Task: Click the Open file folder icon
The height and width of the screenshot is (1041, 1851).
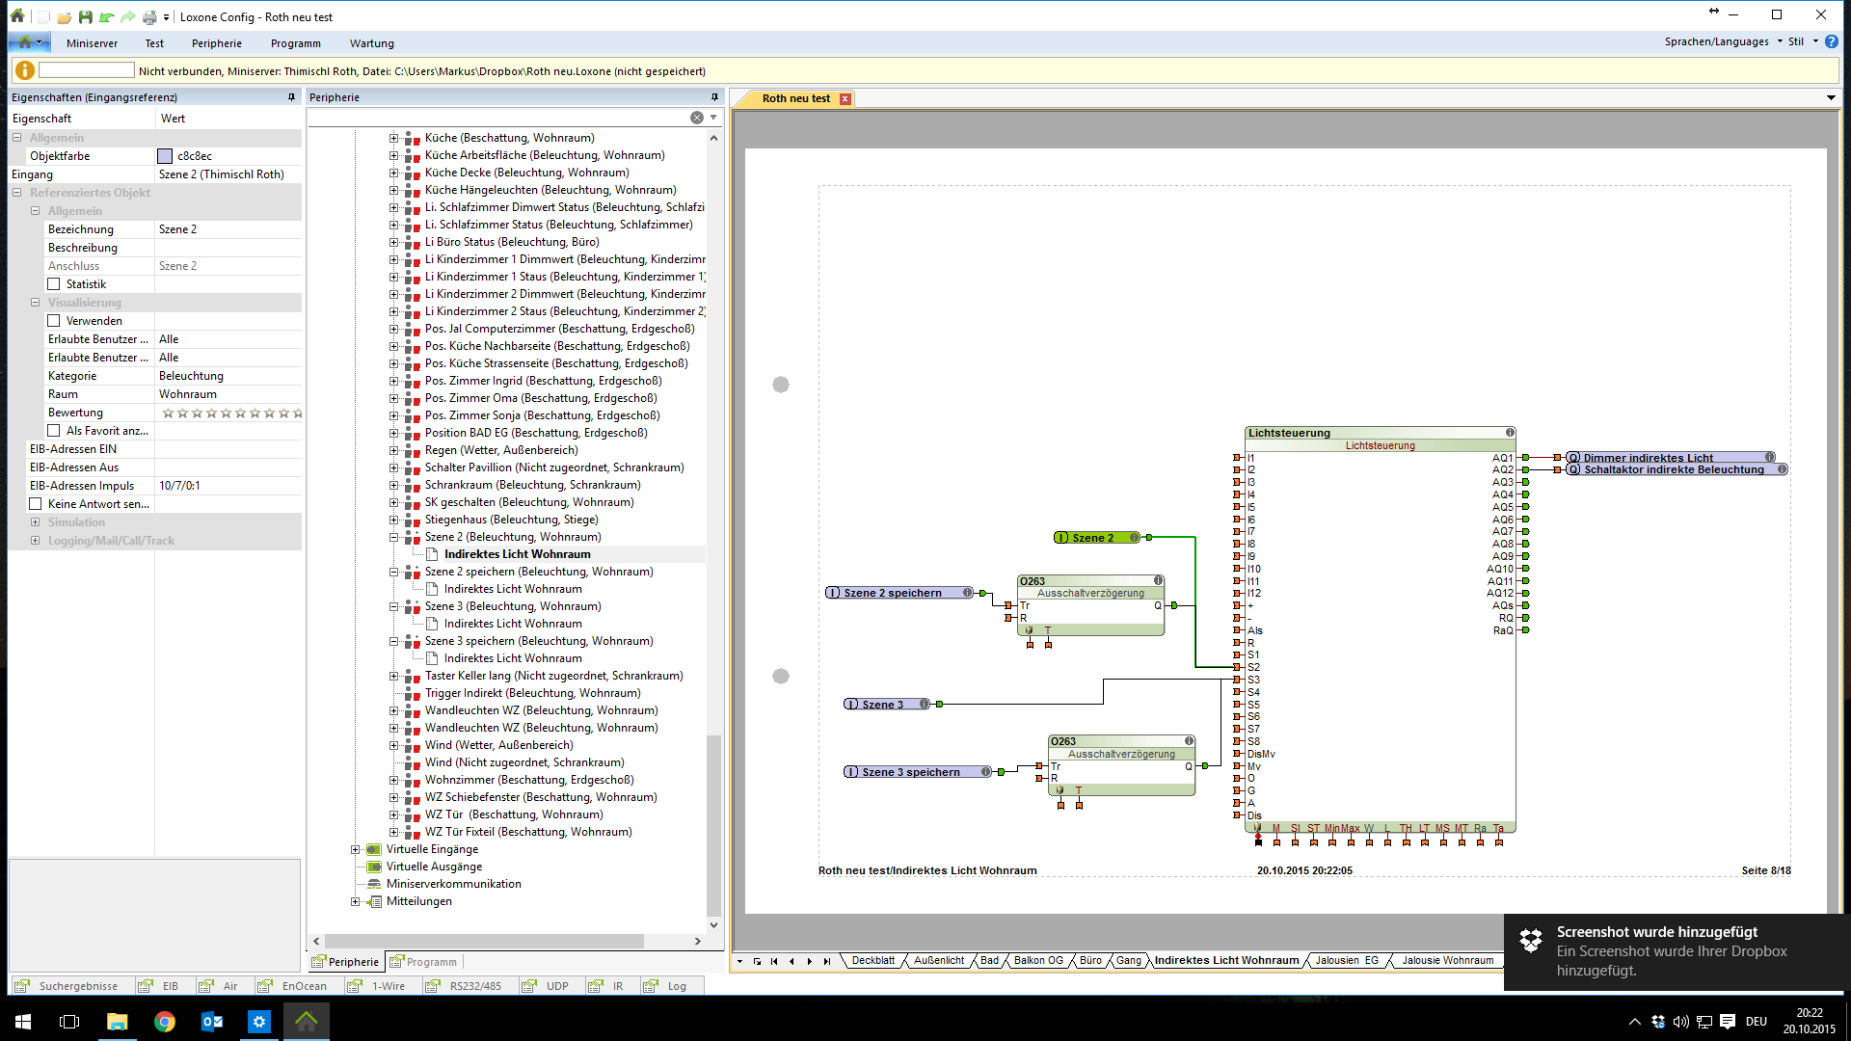Action: click(64, 16)
